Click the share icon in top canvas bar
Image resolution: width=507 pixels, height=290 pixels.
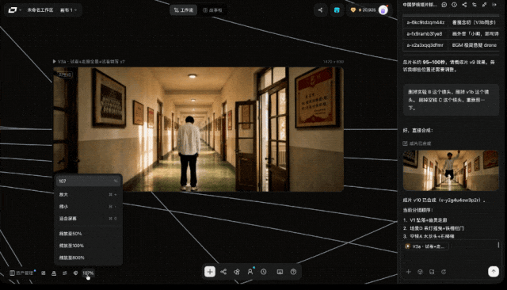320,10
